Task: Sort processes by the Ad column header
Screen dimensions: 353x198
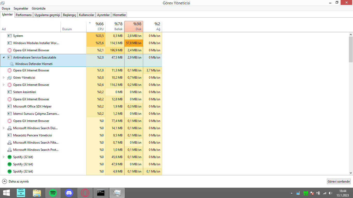Action: tap(30, 26)
